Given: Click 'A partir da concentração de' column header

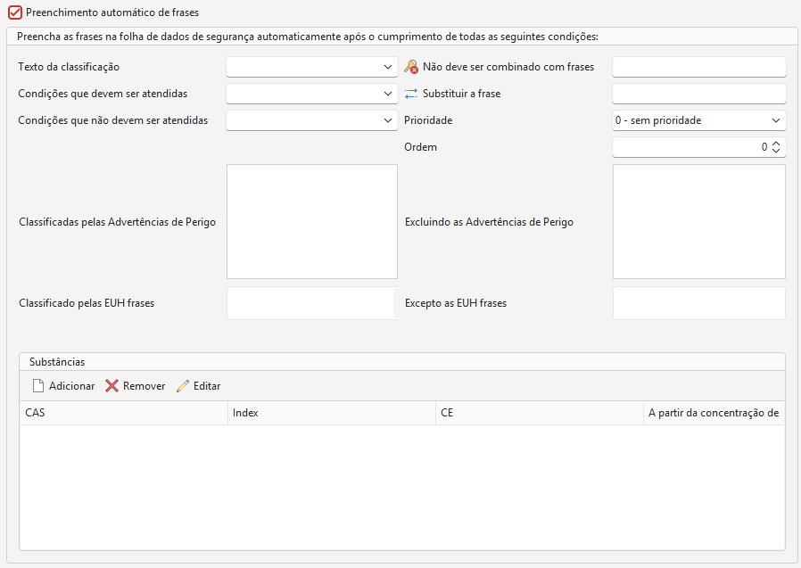Looking at the screenshot, I should point(714,413).
